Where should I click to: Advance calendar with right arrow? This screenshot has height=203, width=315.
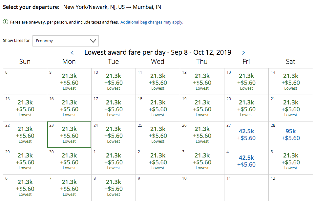(x=243, y=53)
